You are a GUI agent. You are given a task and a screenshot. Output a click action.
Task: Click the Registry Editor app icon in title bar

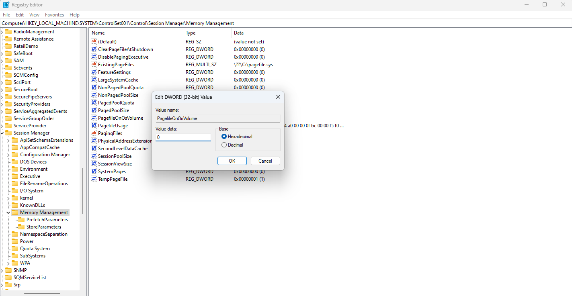[6, 5]
